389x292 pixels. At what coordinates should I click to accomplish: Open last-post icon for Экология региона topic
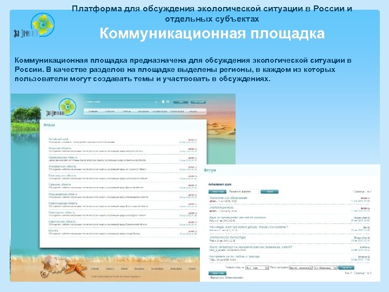368,208
